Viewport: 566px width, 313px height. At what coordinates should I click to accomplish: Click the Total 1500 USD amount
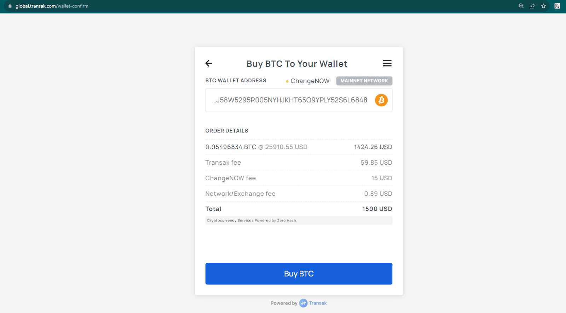(x=377, y=209)
